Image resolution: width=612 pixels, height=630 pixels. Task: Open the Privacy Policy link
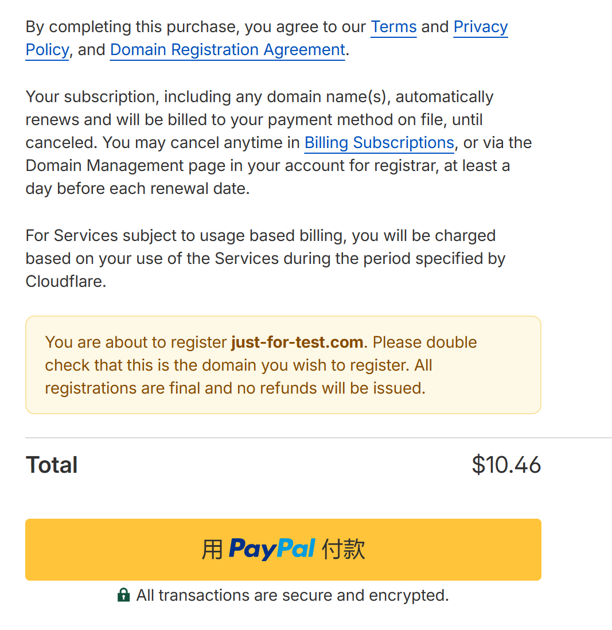pos(480,27)
